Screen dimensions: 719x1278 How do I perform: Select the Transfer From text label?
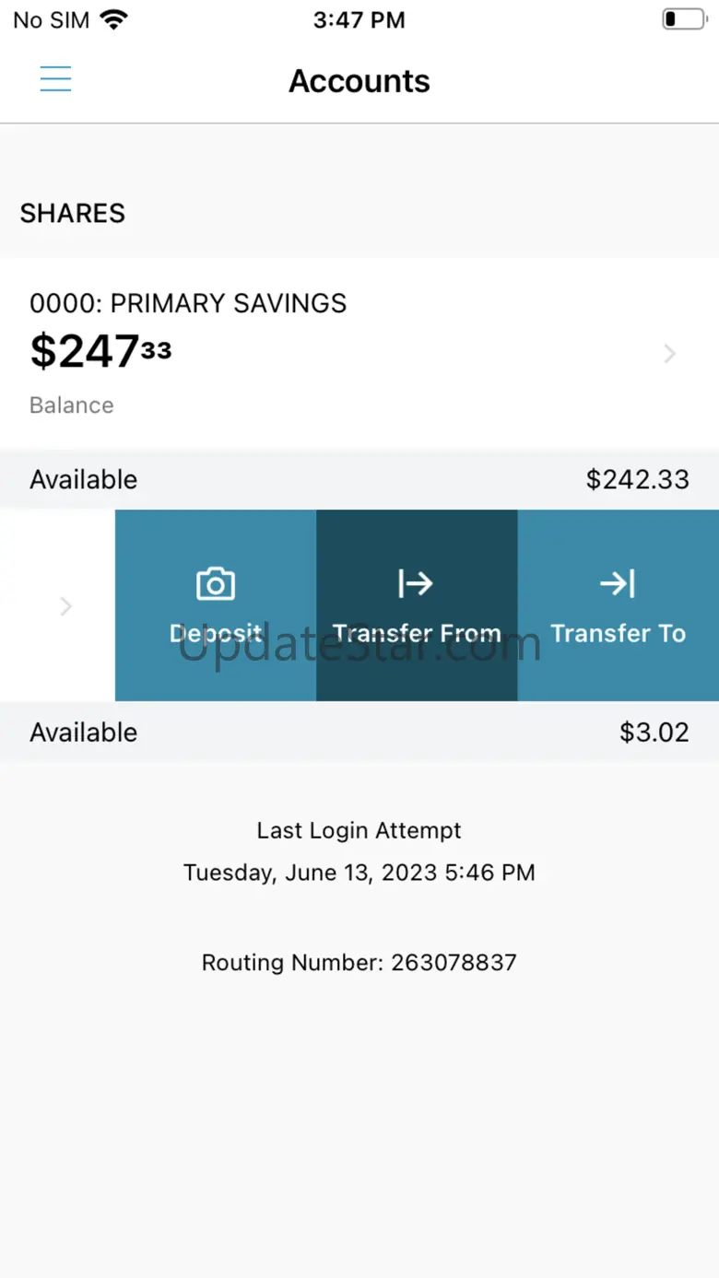coord(417,634)
